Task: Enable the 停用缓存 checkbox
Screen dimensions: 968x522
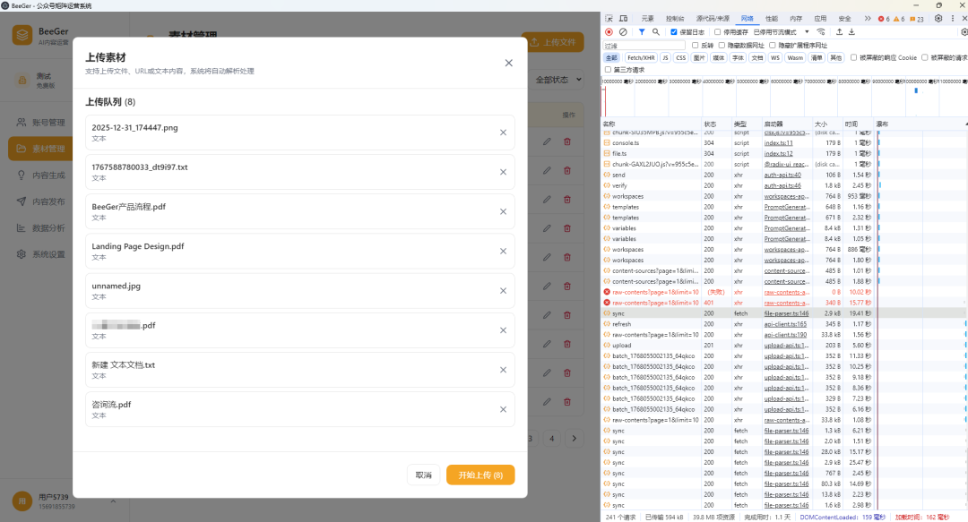Action: click(718, 32)
